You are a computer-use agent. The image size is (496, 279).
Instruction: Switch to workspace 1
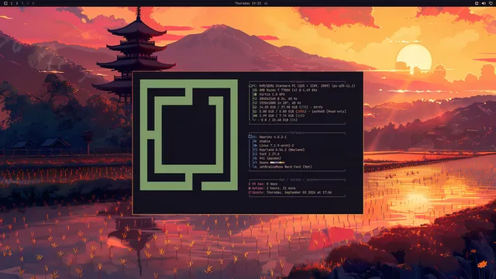pos(12,3)
